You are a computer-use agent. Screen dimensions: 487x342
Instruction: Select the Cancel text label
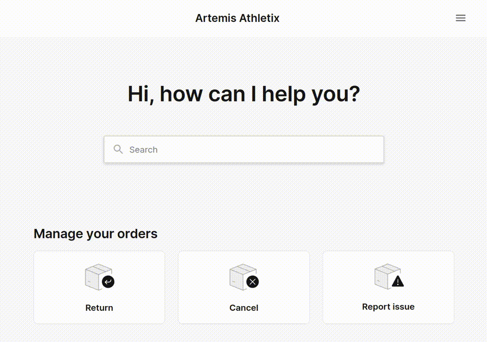tap(244, 308)
